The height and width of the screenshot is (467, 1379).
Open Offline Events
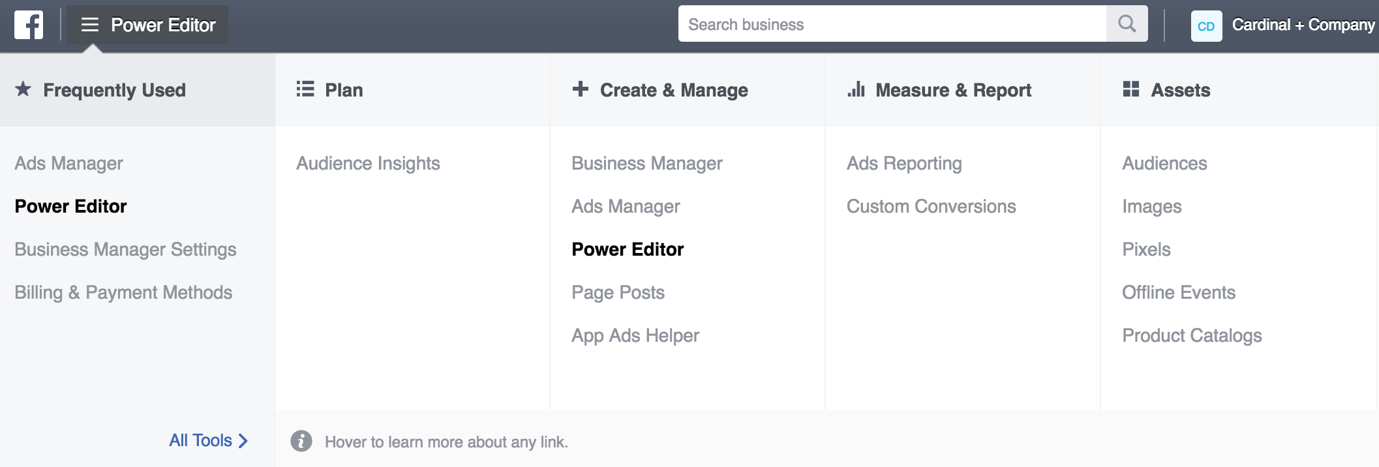coord(1179,292)
